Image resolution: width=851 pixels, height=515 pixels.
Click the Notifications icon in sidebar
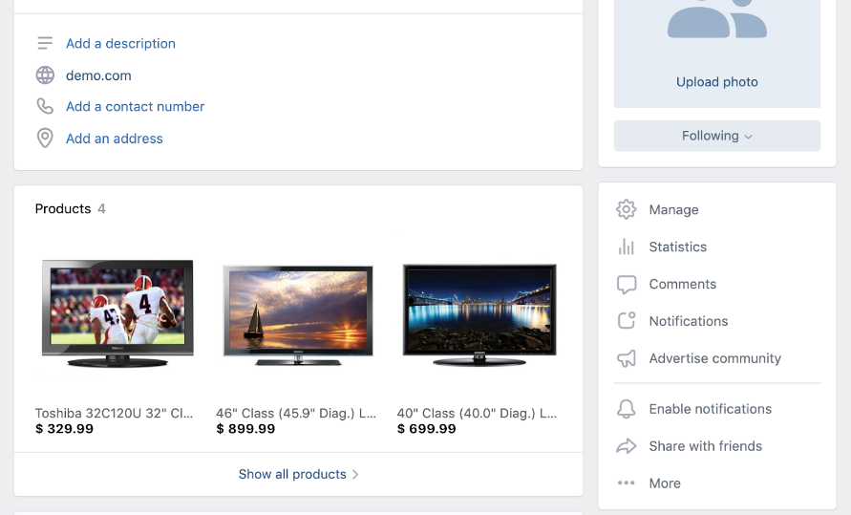[627, 320]
